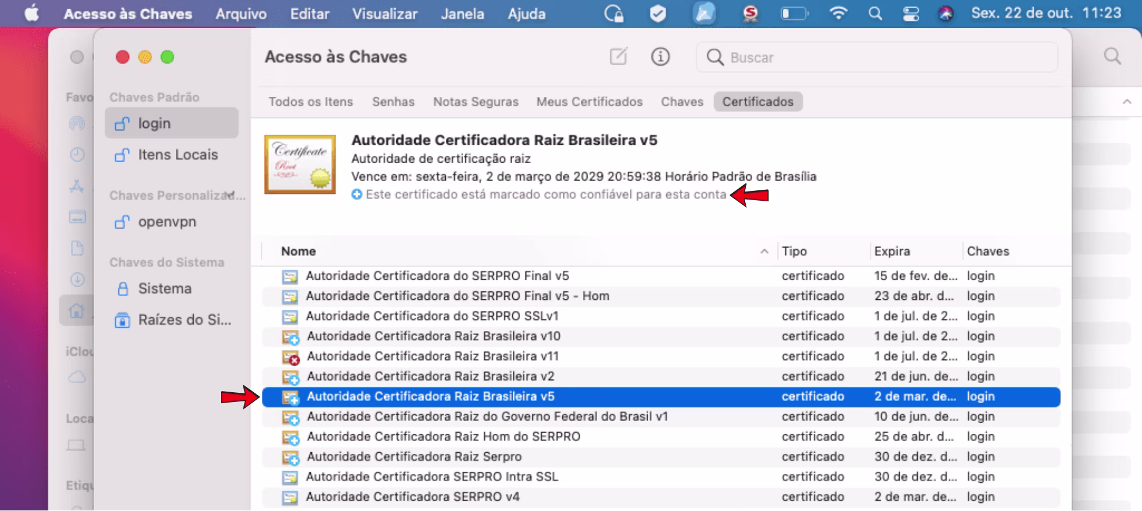The height and width of the screenshot is (511, 1142).
Task: Expand Chaves Personalizadas section chevron
Action: (231, 195)
